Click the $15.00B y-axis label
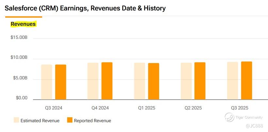 point(19,37)
